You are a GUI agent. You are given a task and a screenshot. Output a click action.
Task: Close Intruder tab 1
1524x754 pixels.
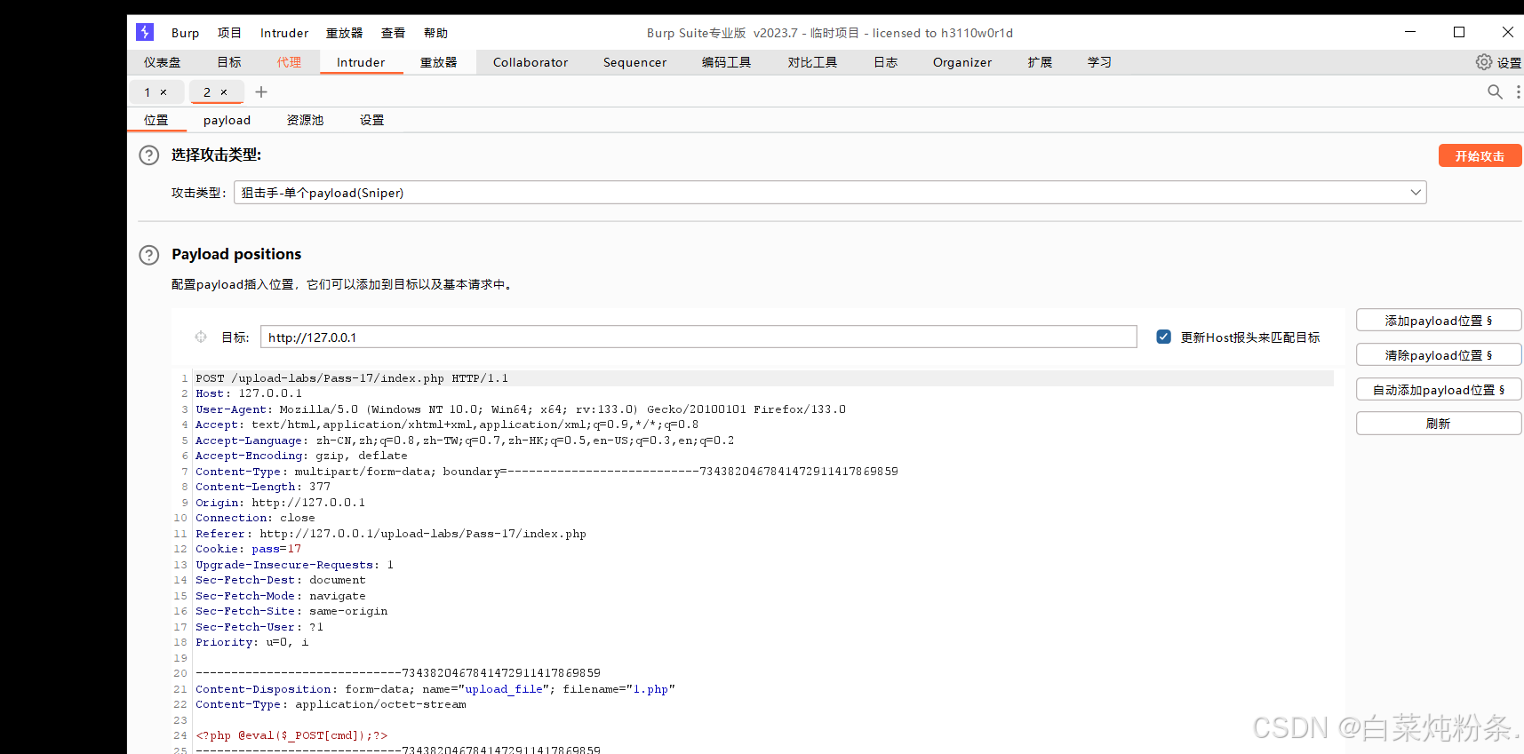[x=164, y=92]
